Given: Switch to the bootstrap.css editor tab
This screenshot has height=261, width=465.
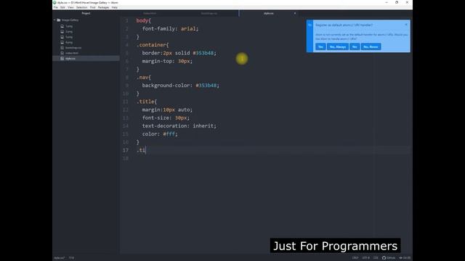Looking at the screenshot, I should pos(209,13).
